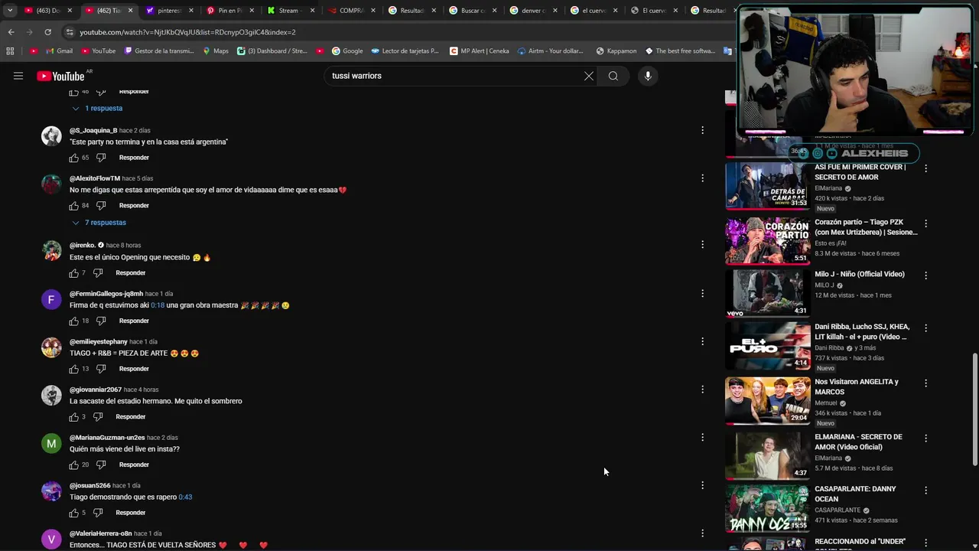This screenshot has height=551, width=979.
Task: Open the Gmail bookmark
Action: pos(59,51)
